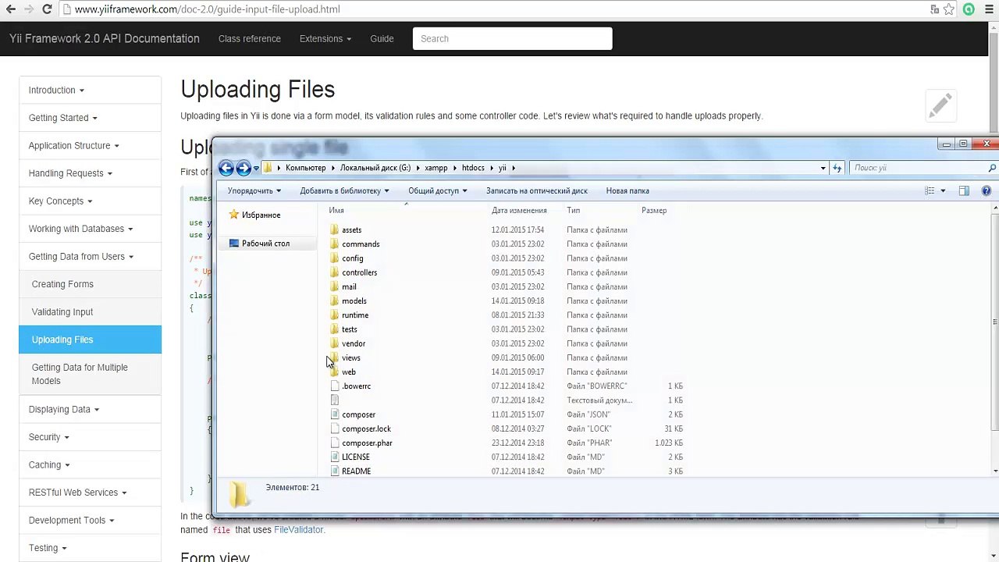This screenshot has width=999, height=562.
Task: Open the Extensions dropdown in the navbar
Action: pos(325,38)
